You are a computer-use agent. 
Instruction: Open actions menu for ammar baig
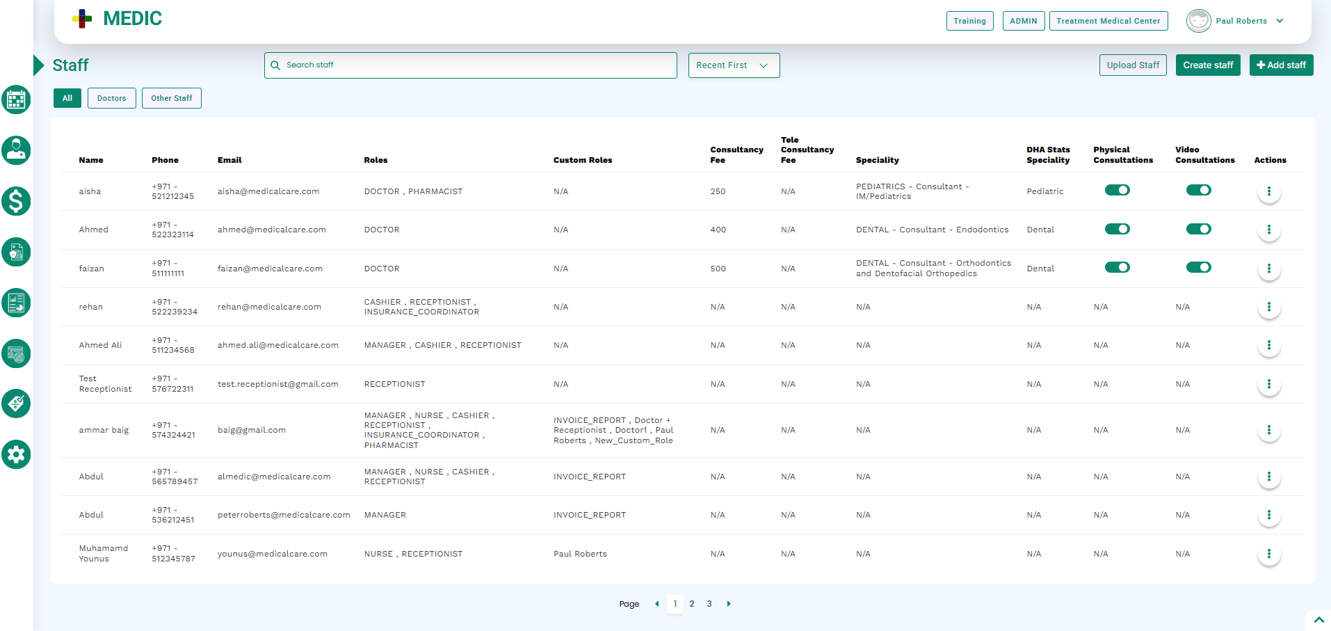point(1269,430)
